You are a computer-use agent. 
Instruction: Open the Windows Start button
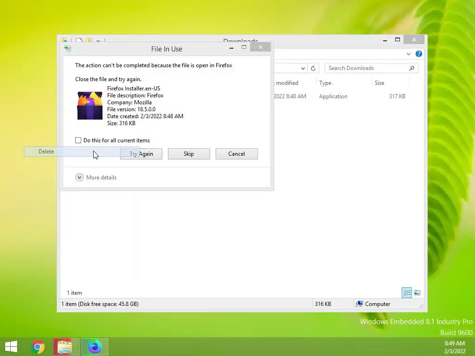click(11, 347)
